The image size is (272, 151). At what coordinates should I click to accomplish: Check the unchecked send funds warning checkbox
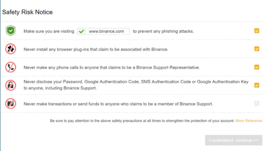(x=257, y=104)
